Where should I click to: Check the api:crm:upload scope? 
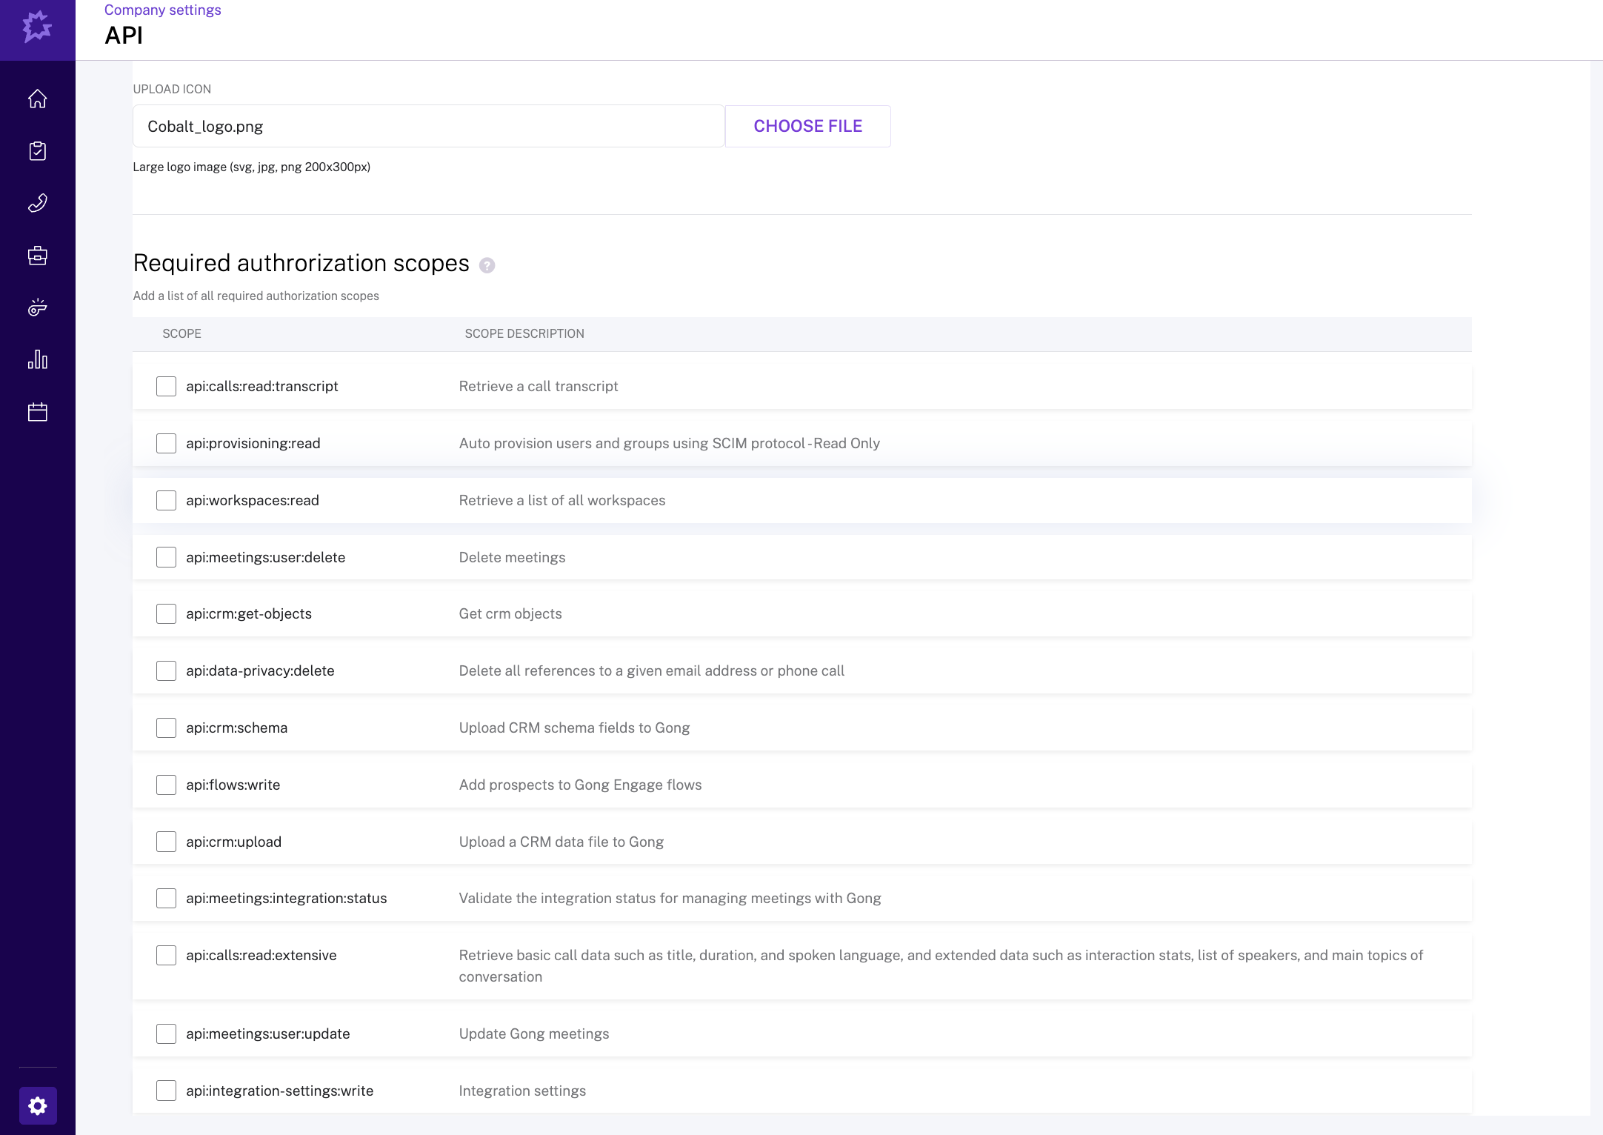[x=166, y=842]
